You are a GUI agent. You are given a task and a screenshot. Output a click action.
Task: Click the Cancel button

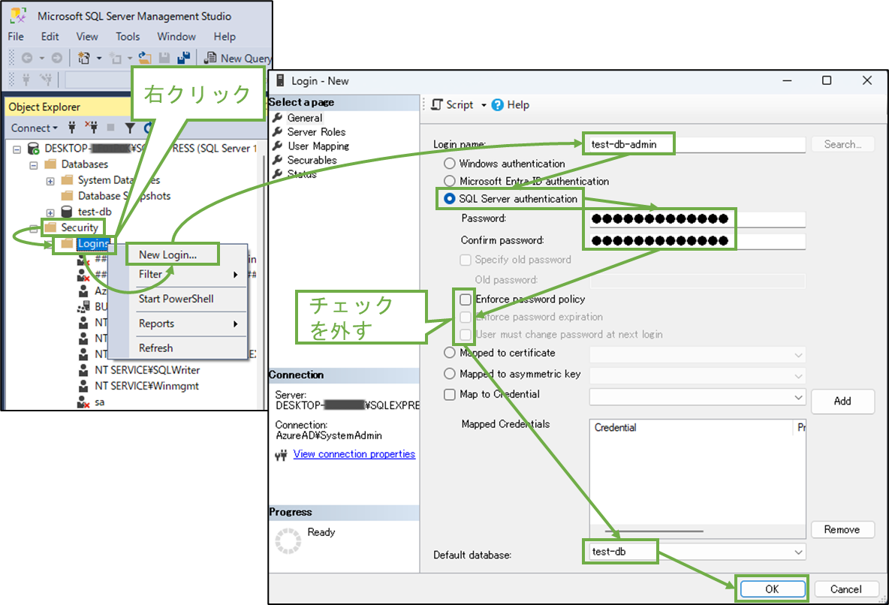[846, 589]
